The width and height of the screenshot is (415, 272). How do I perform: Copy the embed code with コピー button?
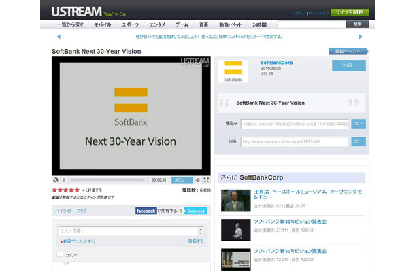359,124
